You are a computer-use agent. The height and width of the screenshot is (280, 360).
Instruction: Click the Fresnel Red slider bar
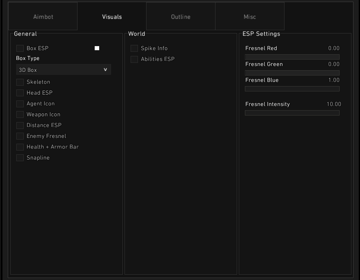pos(292,57)
